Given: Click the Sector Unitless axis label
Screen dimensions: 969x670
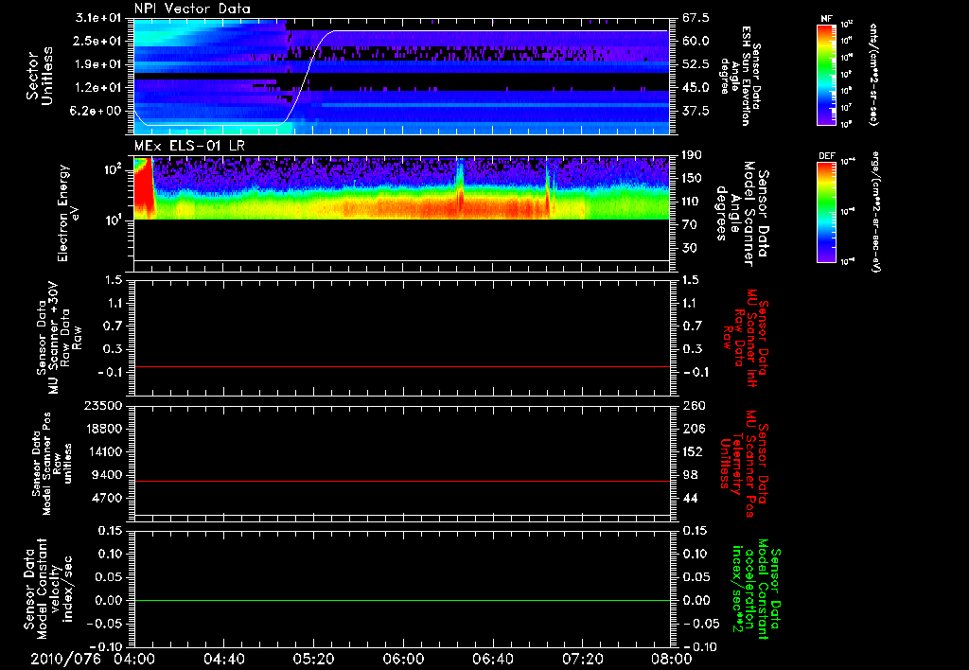Looking at the screenshot, I should pyautogui.click(x=39, y=76).
